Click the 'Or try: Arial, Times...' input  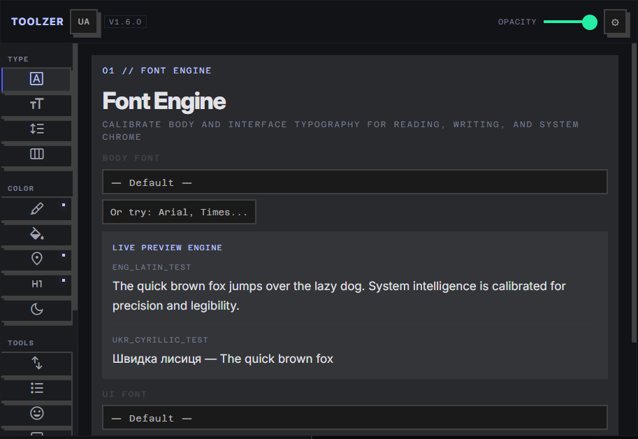pos(179,212)
